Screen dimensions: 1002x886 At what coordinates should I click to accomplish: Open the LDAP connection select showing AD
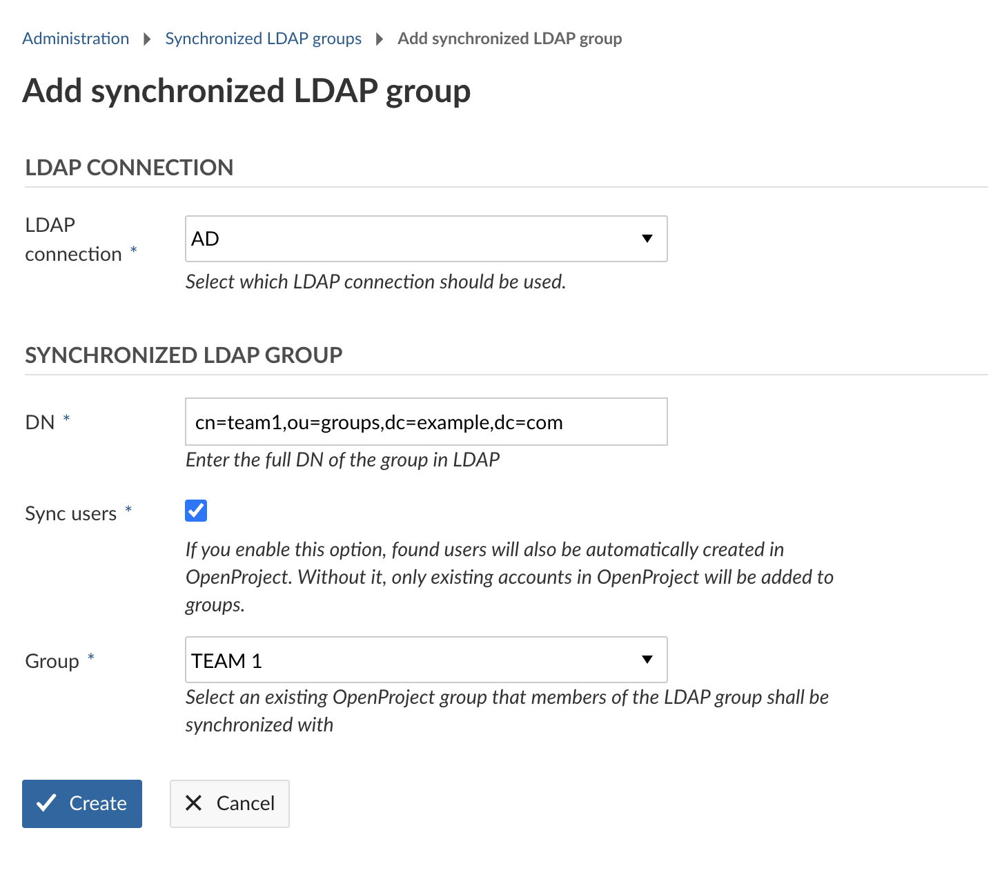coord(414,239)
